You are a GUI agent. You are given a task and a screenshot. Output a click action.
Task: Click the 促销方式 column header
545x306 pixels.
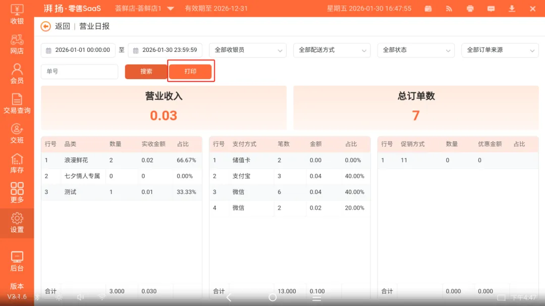[413, 144]
